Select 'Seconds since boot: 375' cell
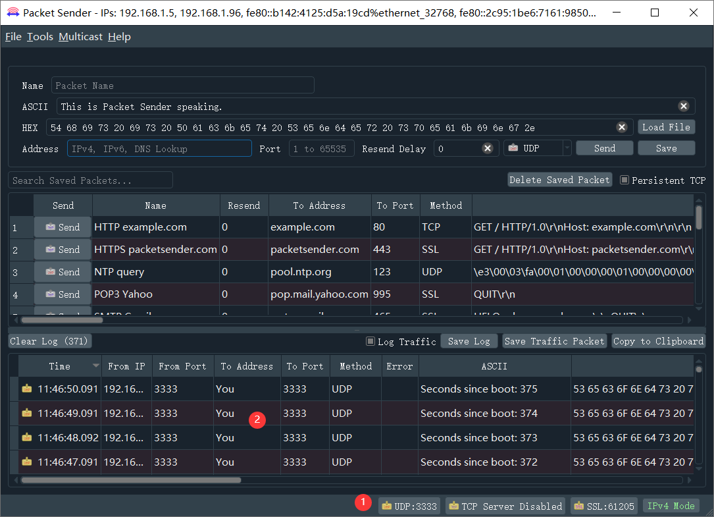This screenshot has width=714, height=517. click(494, 389)
